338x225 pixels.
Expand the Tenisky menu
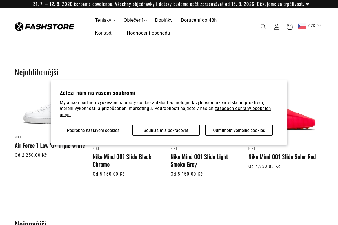pos(105,20)
